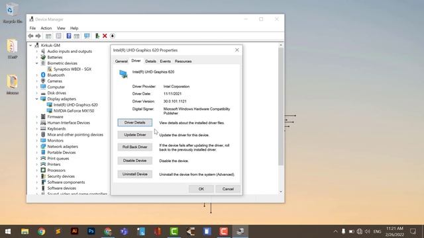This screenshot has height=238, width=424.
Task: Expand the Monitors node arrow
Action: click(37, 141)
